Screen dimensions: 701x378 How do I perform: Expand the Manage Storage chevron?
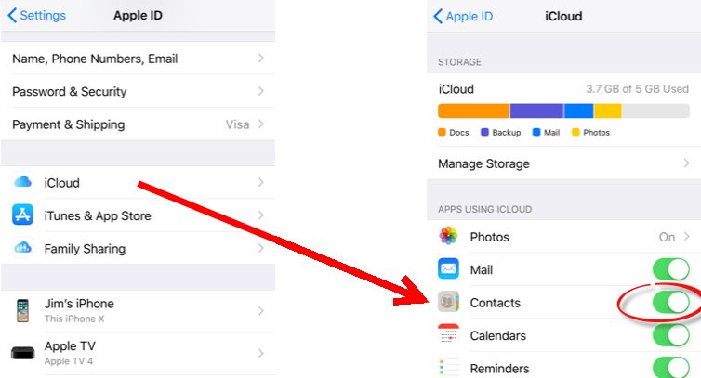[686, 163]
